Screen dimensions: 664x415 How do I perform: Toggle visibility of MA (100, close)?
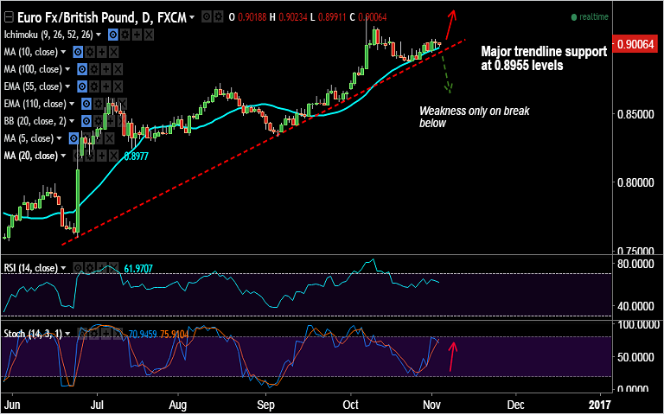(82, 69)
